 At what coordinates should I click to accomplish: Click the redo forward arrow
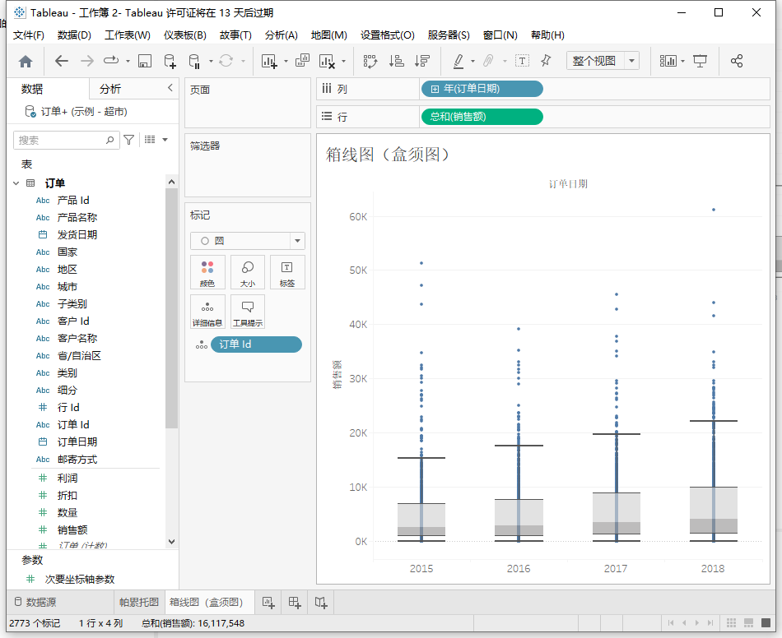(86, 61)
